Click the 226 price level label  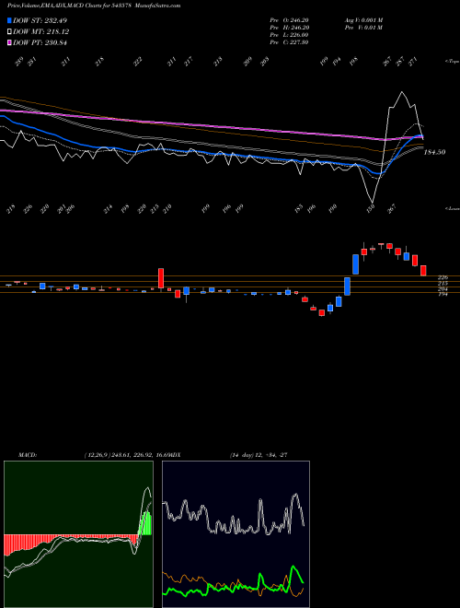(x=443, y=277)
